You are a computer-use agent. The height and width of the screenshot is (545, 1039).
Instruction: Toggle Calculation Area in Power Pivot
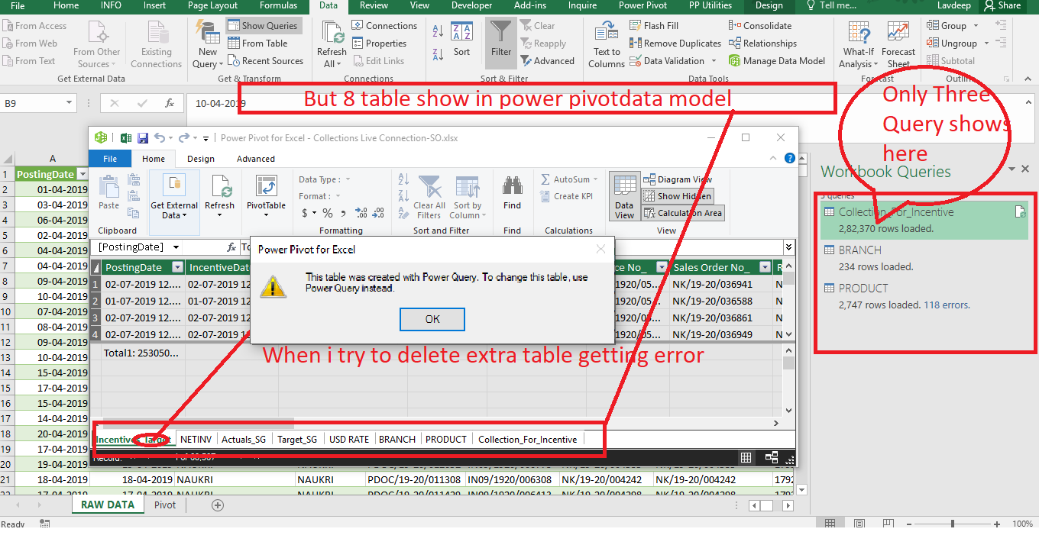tap(683, 213)
